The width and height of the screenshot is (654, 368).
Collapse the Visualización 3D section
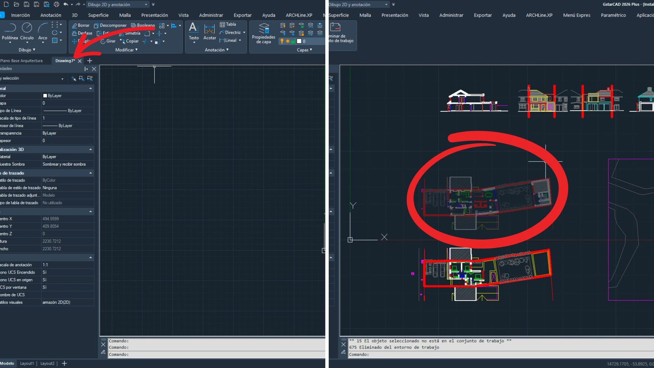click(91, 150)
